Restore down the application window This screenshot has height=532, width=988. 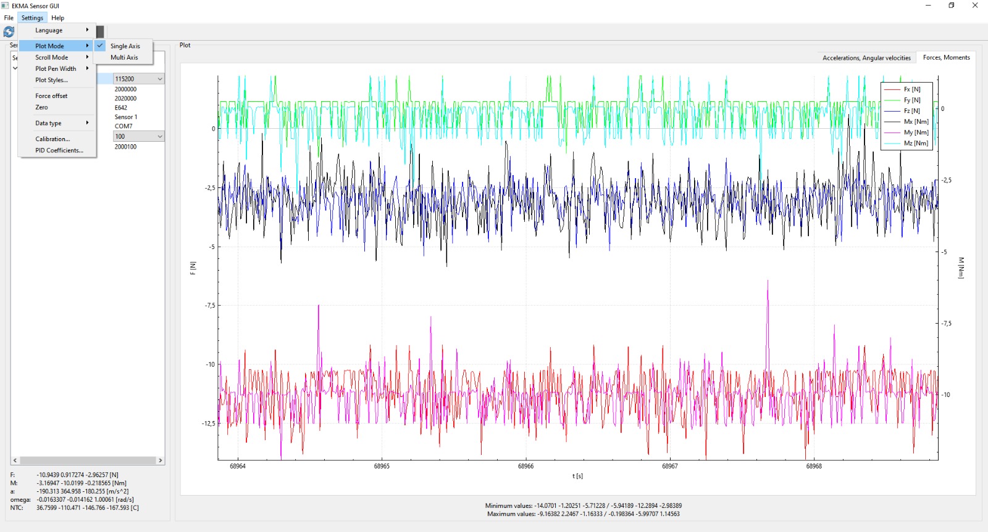click(951, 6)
